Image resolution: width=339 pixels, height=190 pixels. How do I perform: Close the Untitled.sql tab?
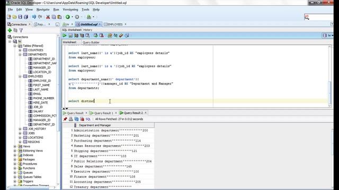click(100, 24)
